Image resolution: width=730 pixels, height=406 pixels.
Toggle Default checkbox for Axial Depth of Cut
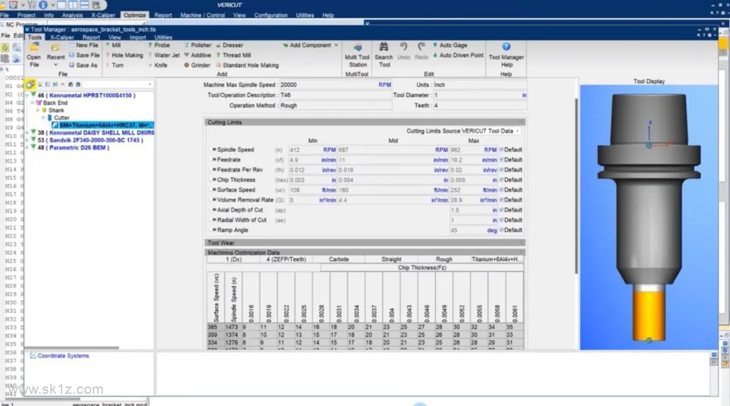502,210
